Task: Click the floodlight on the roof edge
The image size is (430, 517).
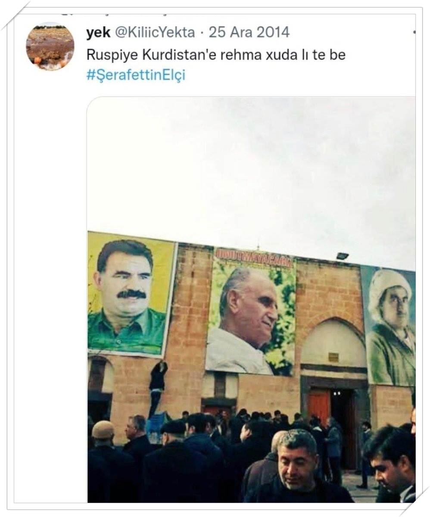Action: (x=342, y=256)
